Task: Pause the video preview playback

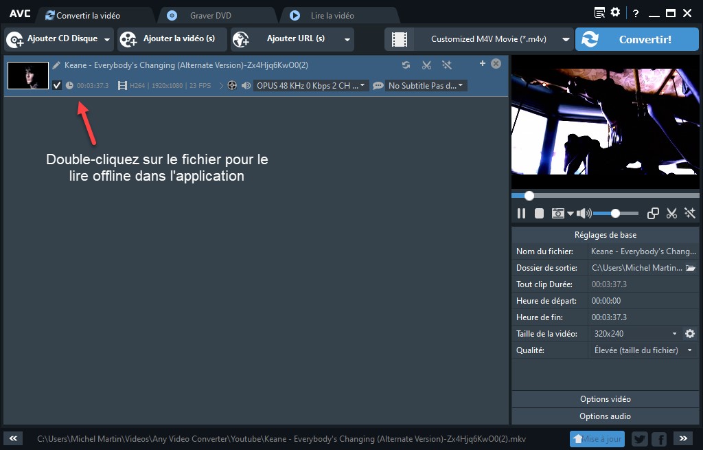Action: [x=521, y=214]
